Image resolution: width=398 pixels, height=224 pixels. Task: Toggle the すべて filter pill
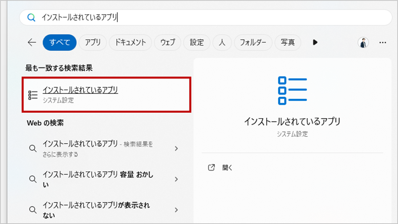[59, 42]
